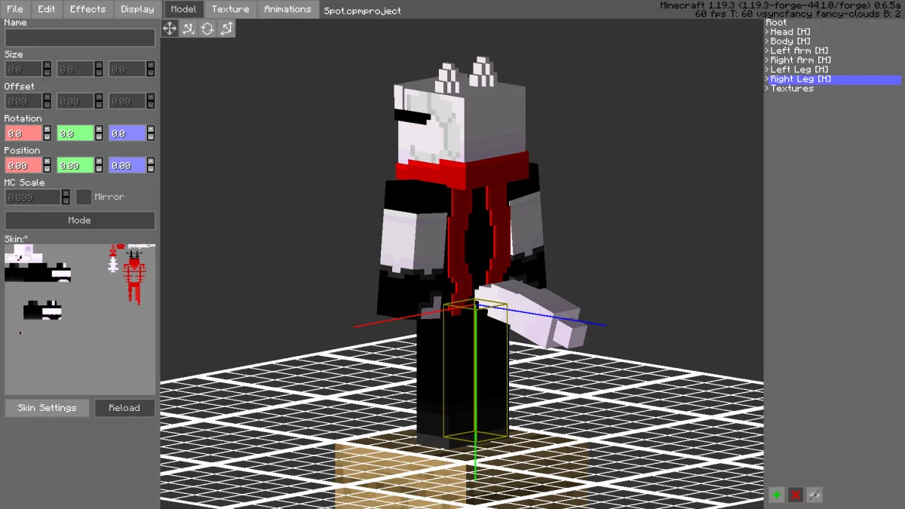Expand the Body [H] tree node
905x509 pixels.
click(x=767, y=41)
